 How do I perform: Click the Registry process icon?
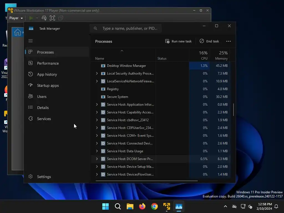pos(103,89)
